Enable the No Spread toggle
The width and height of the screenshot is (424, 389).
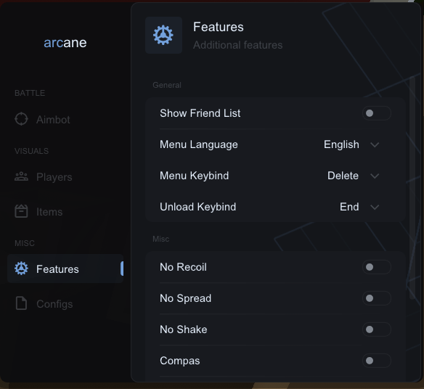pyautogui.click(x=377, y=298)
